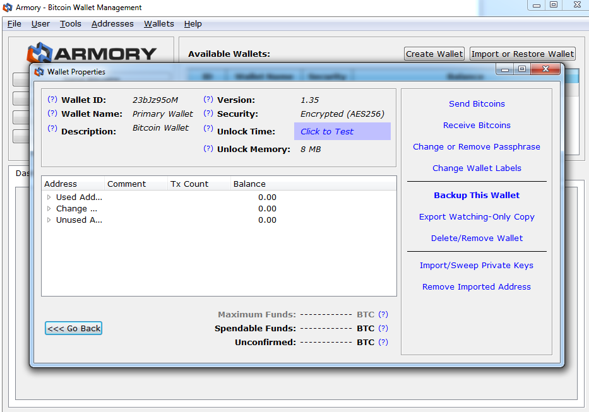Click the Receive Bitcoins link
Viewport: 589px width, 412px height.
pyautogui.click(x=477, y=126)
